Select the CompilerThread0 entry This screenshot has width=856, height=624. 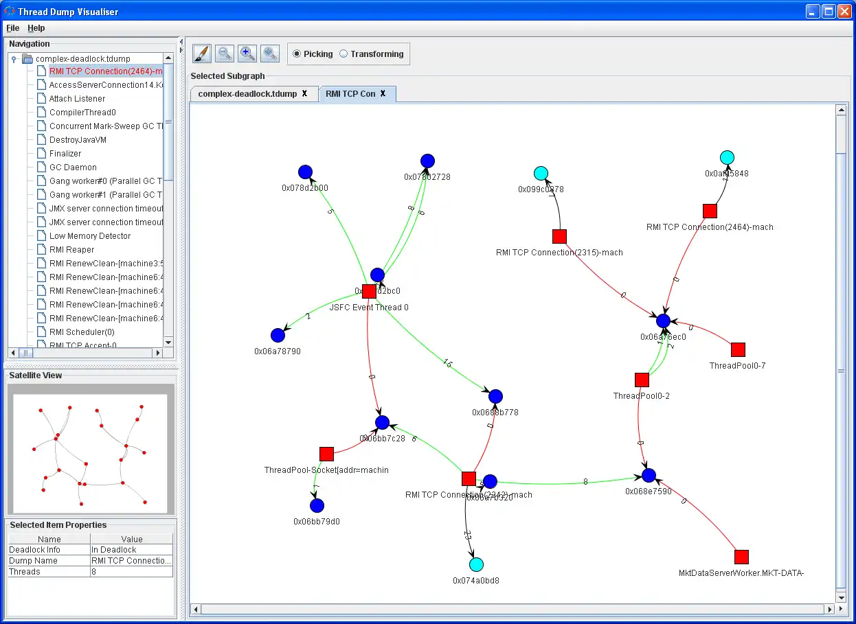82,112
